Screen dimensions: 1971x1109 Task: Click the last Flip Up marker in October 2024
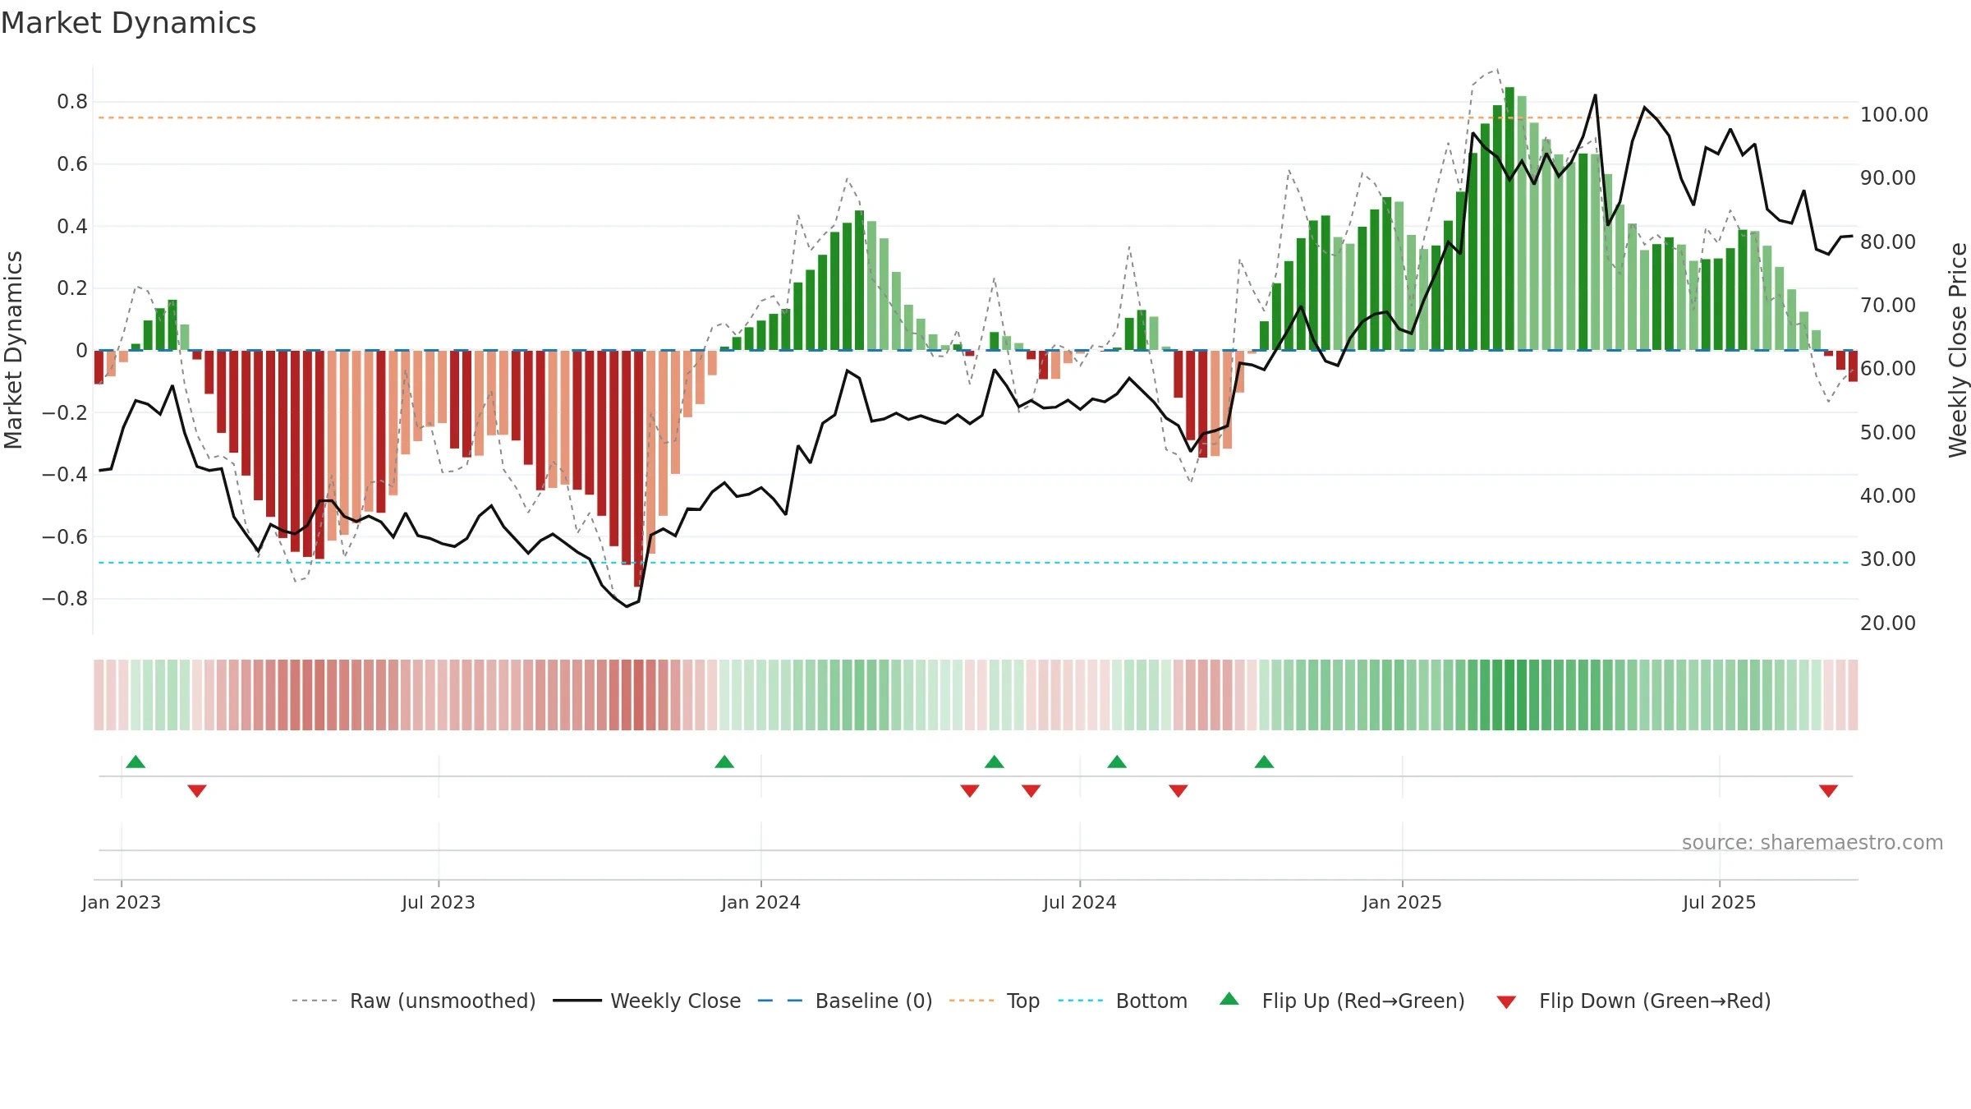coord(1264,762)
